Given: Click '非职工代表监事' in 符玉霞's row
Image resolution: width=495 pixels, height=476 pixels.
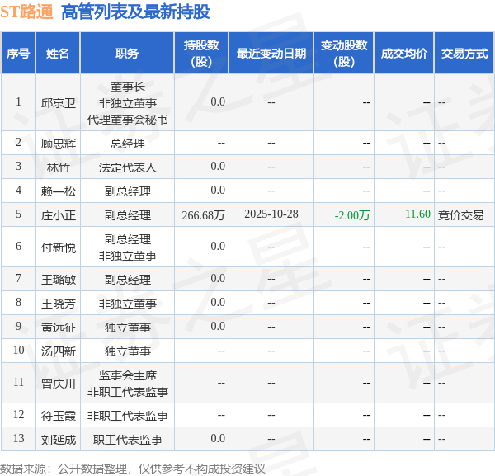Looking at the screenshot, I should (128, 416).
